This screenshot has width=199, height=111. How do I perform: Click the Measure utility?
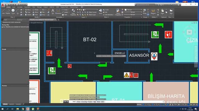153,11
